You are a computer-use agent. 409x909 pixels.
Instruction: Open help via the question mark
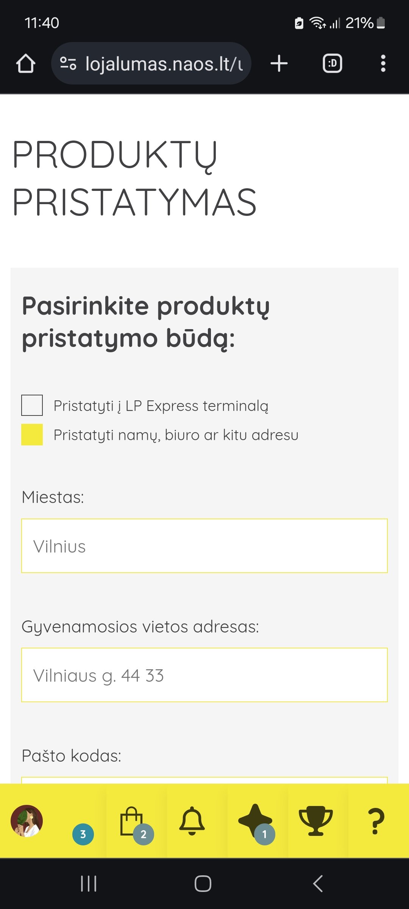(376, 821)
